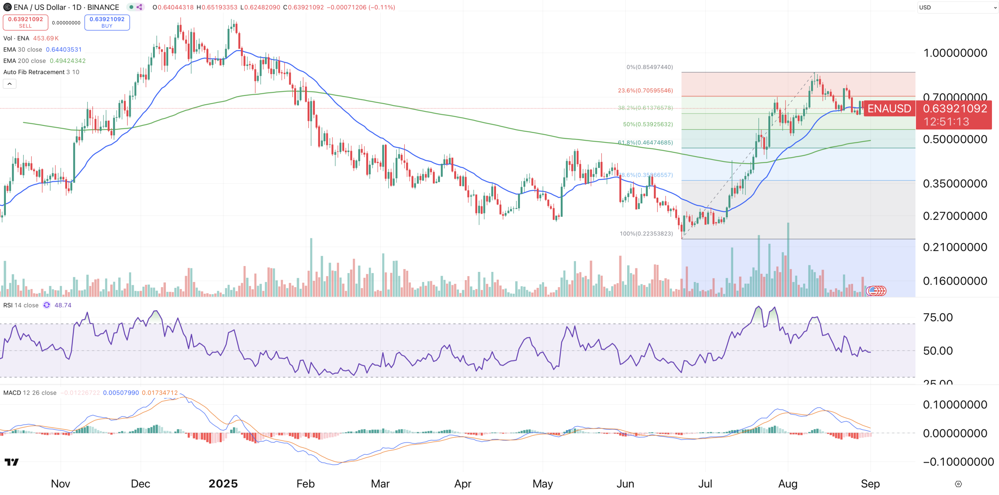999x495 pixels.
Task: Select the Auto Fib Retracement 3 10 legend
Action: 41,72
